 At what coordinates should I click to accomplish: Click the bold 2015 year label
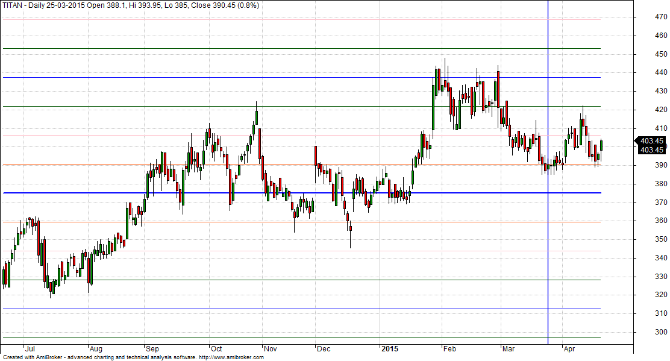[x=389, y=348]
